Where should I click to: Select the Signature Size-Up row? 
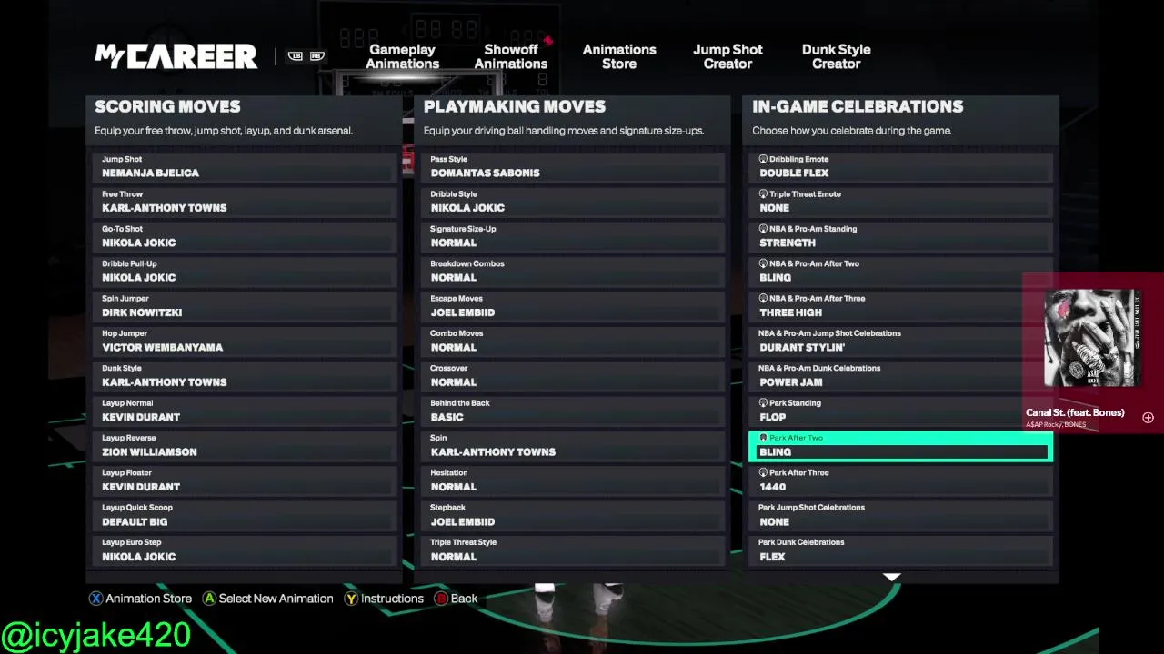(573, 236)
